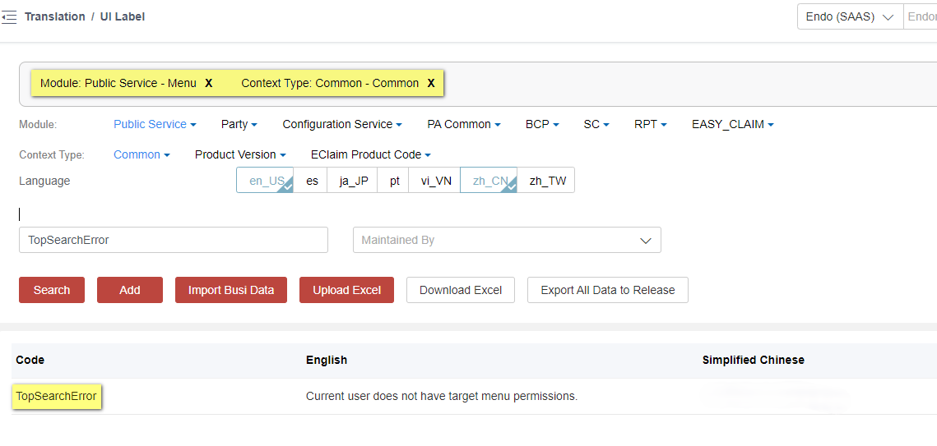The width and height of the screenshot is (937, 446).
Task: Remove the Context Type: Common filter tag
Action: [x=431, y=83]
